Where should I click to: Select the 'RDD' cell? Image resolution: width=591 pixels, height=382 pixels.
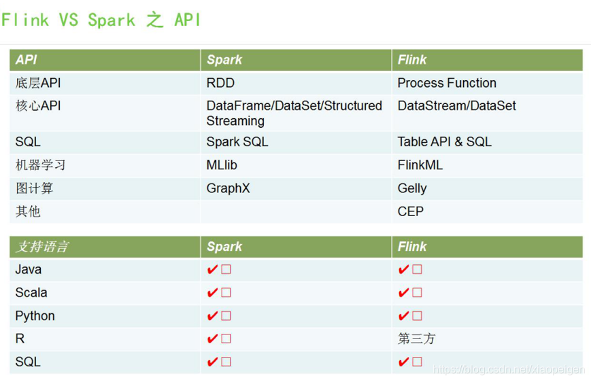[x=220, y=83]
